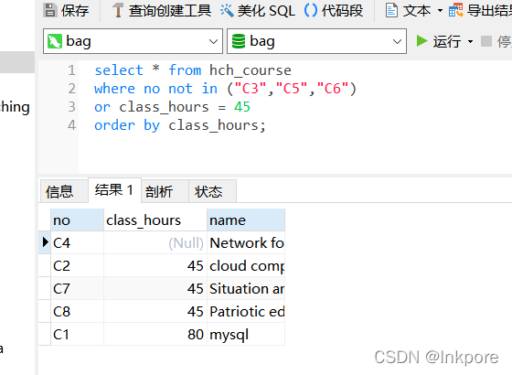Select the 'mysql' name cell
The image size is (512, 375).
pos(246,334)
